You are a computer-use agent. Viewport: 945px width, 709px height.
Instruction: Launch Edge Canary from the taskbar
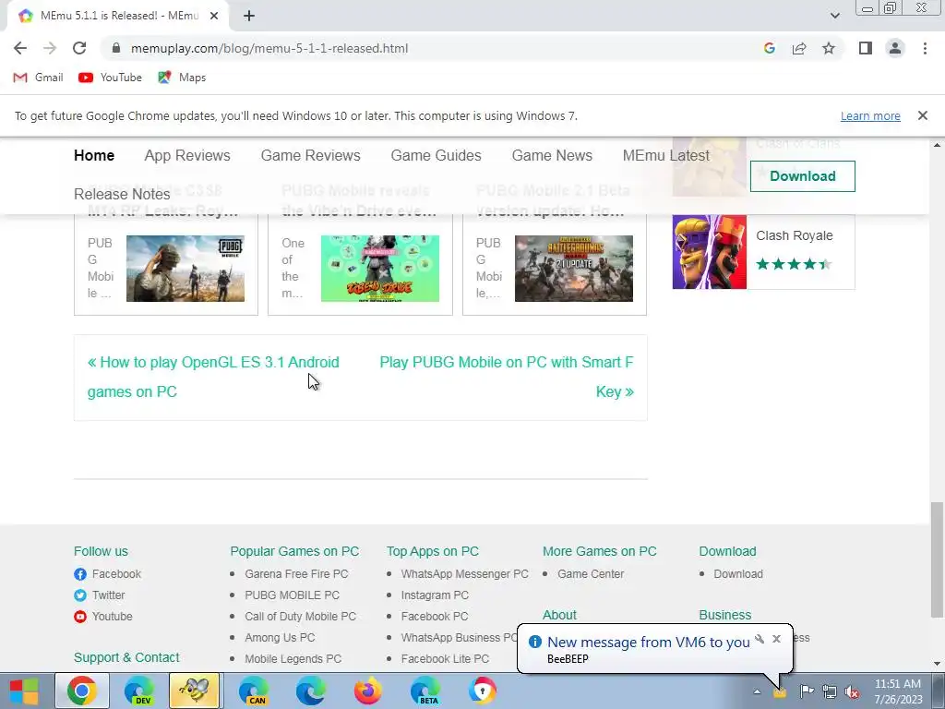tap(254, 691)
